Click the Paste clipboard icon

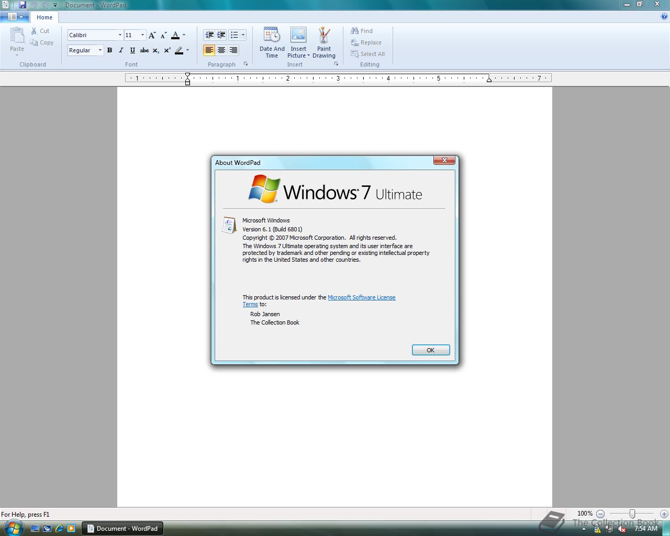(17, 35)
